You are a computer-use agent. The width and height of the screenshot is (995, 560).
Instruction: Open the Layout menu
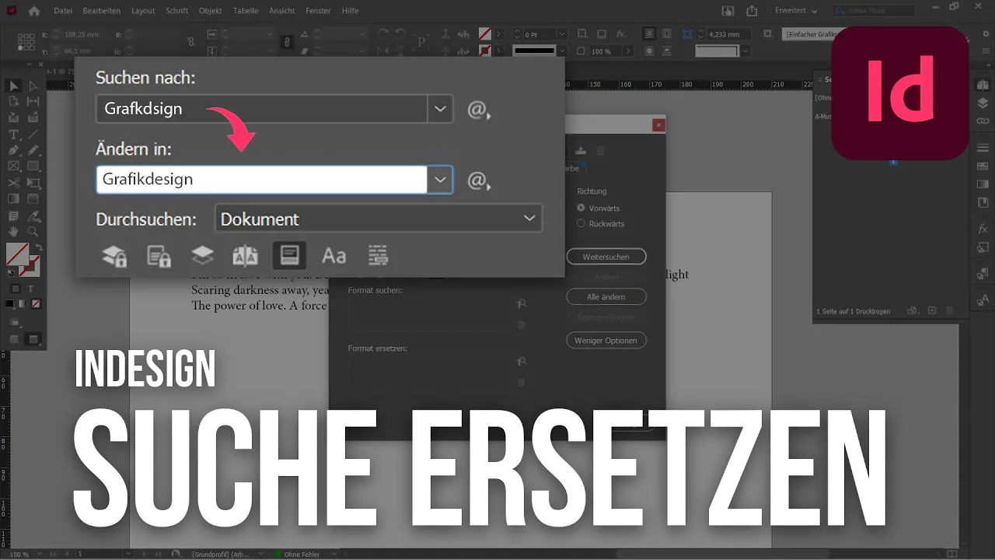[x=143, y=11]
